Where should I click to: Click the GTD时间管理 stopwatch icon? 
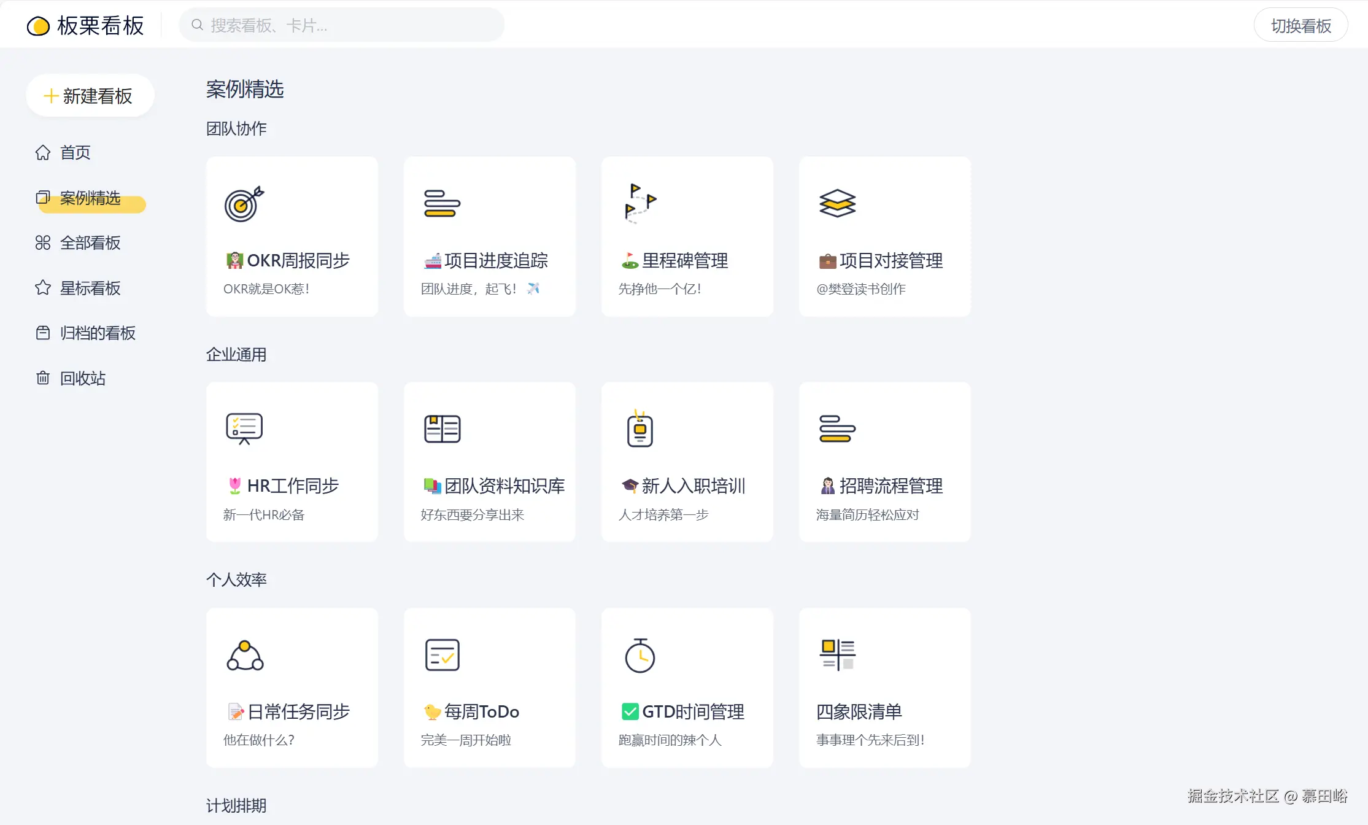point(640,654)
